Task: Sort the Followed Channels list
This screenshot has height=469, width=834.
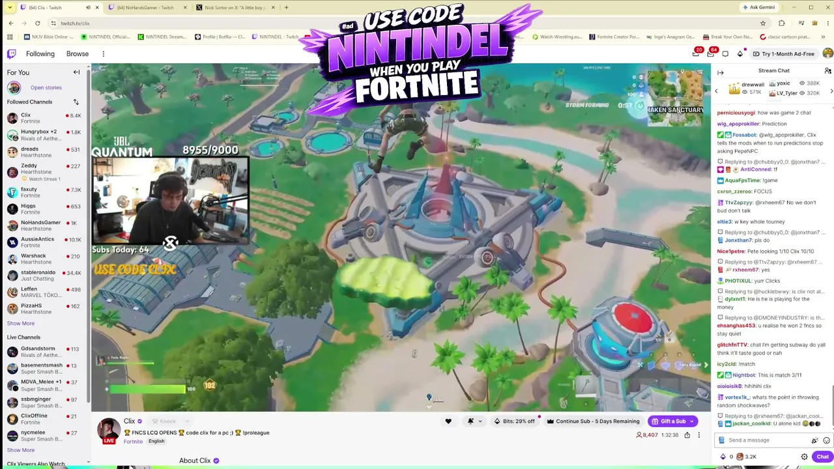Action: click(x=76, y=102)
